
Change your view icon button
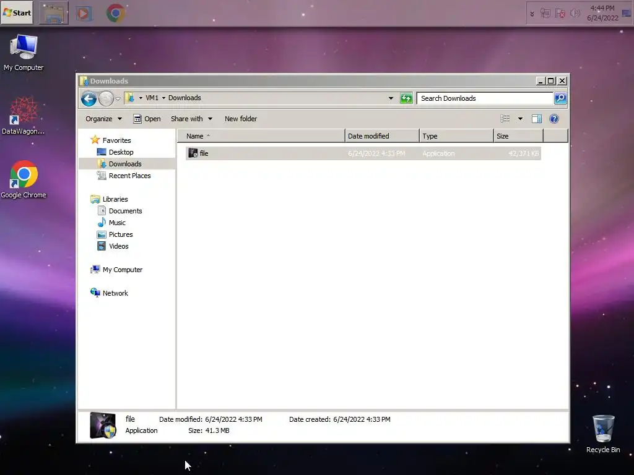coord(505,119)
